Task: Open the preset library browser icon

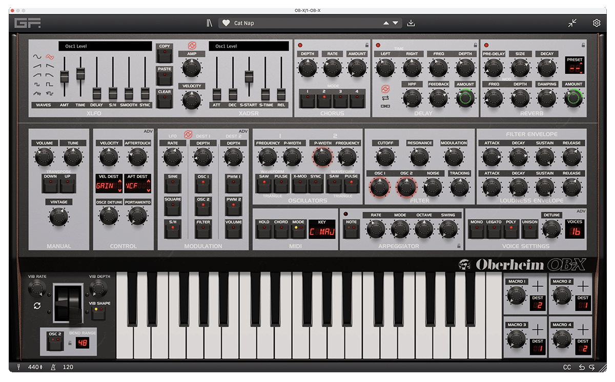Action: 210,23
